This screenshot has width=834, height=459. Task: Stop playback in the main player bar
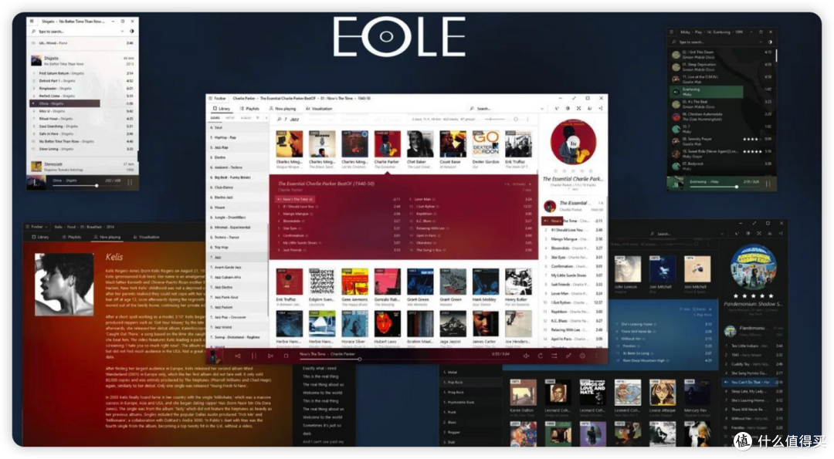286,356
